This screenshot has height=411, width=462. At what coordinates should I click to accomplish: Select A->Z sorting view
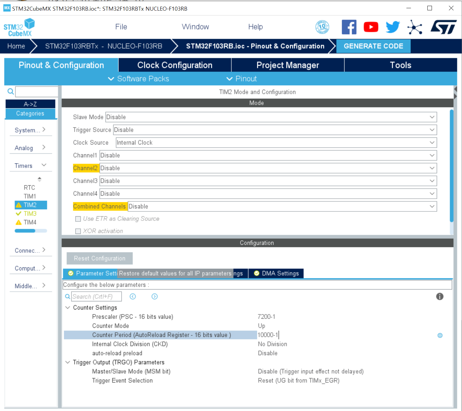30,104
